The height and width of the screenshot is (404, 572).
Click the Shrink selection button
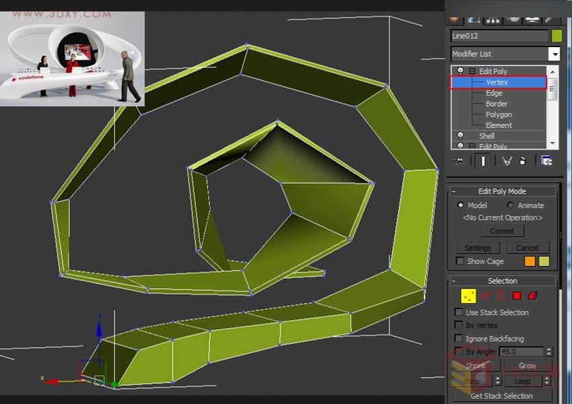pos(476,366)
